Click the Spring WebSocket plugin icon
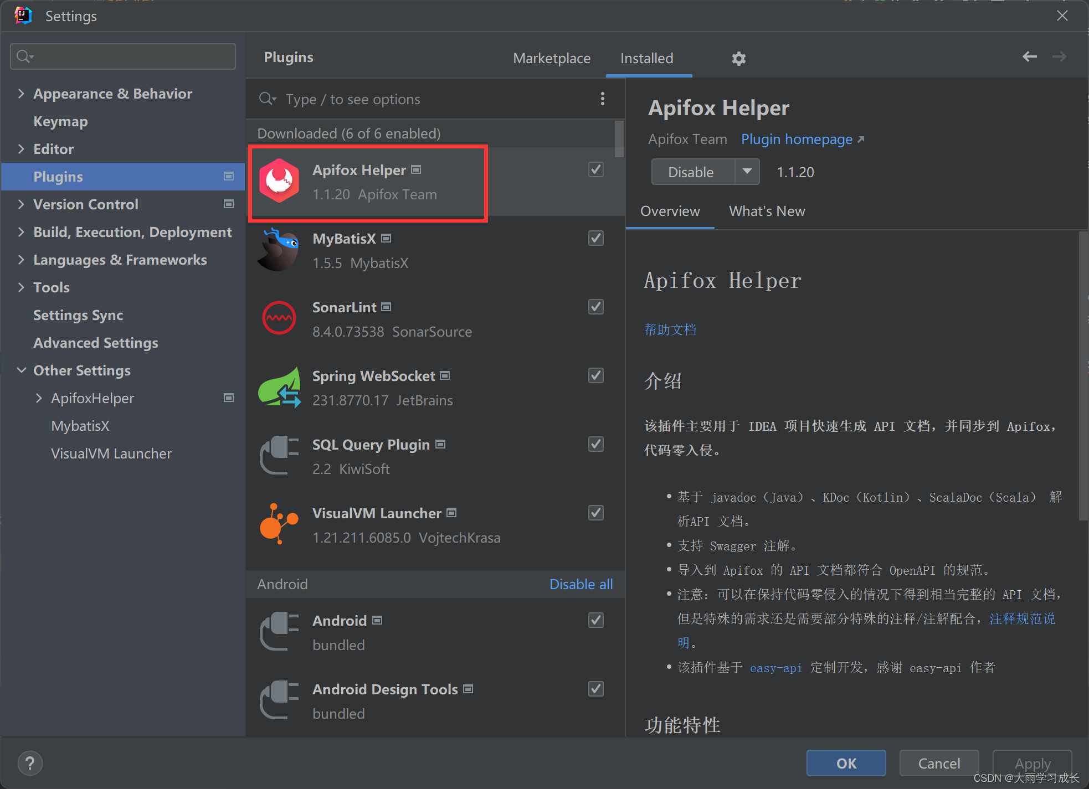1089x789 pixels. pyautogui.click(x=280, y=386)
